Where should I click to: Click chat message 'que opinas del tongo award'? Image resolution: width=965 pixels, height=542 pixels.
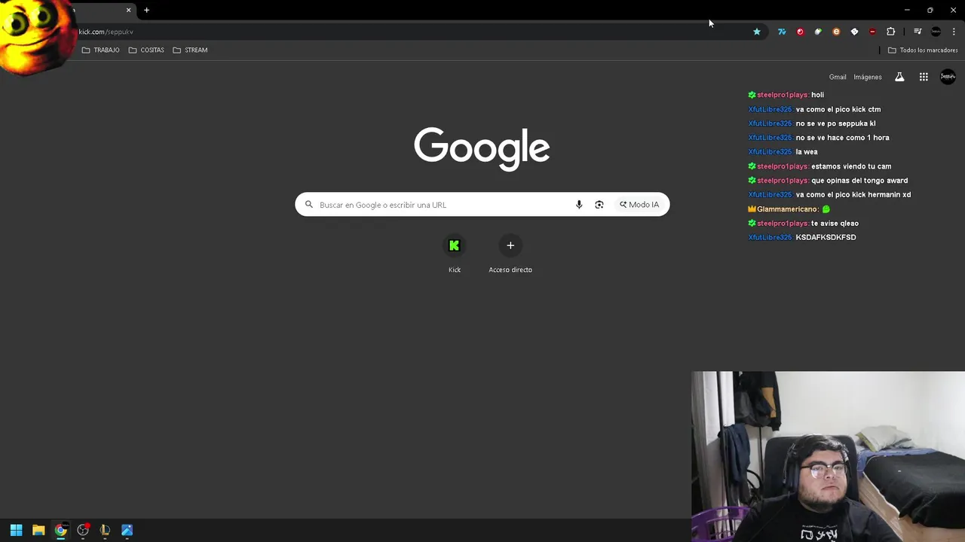coord(859,181)
